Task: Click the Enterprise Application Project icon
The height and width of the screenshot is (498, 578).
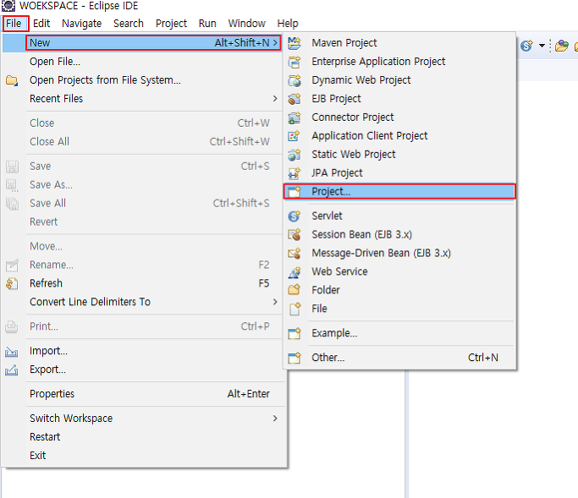Action: 295,62
